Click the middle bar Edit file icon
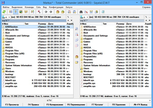The image size is (153, 108). (x=77, y=34)
